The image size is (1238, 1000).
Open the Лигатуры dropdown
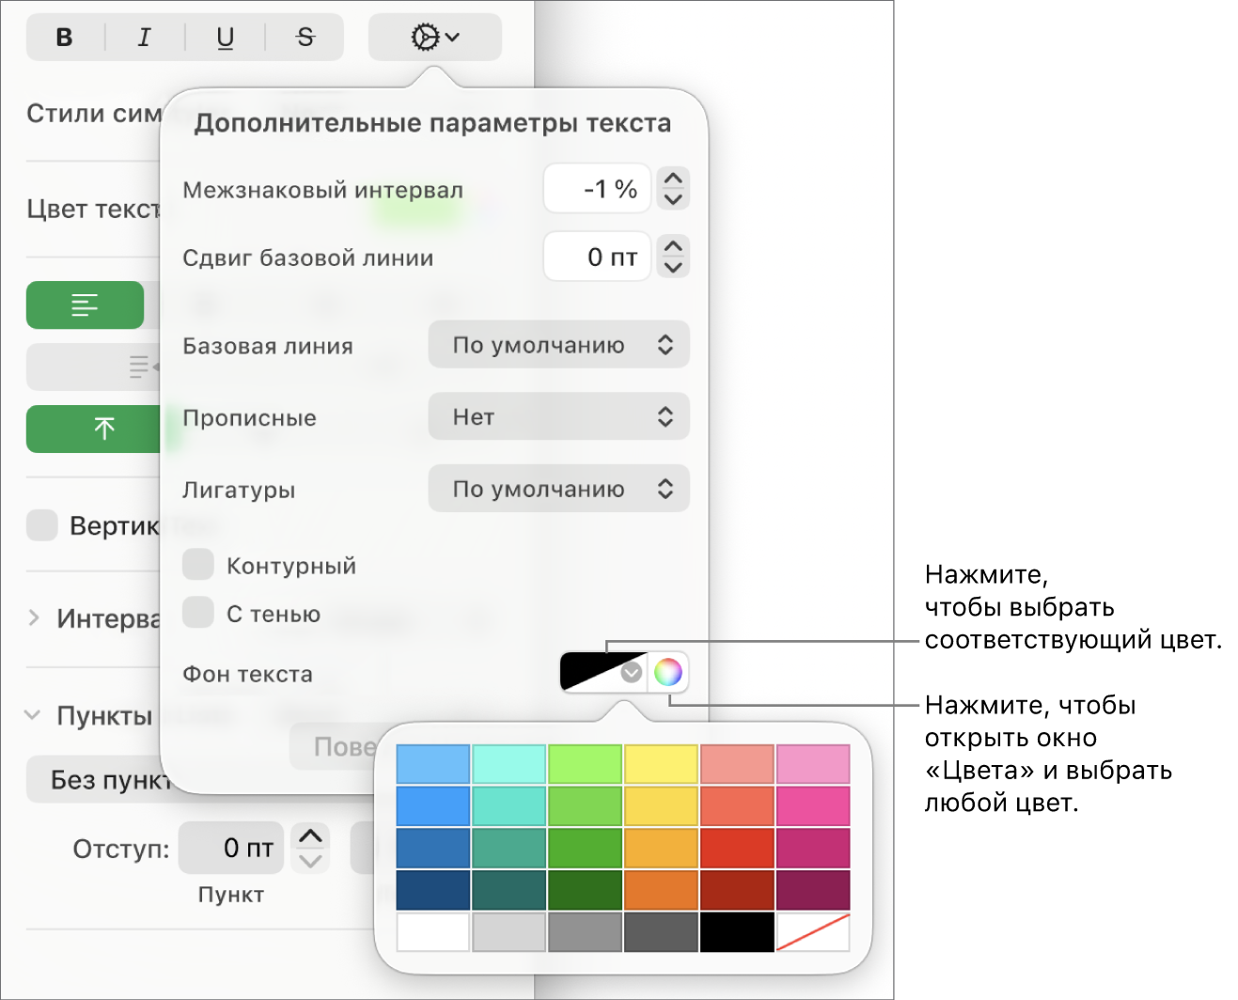pos(559,489)
